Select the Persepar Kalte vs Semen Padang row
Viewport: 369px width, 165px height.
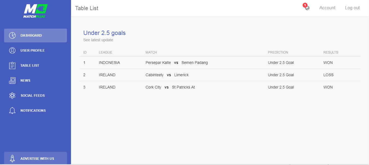220,63
